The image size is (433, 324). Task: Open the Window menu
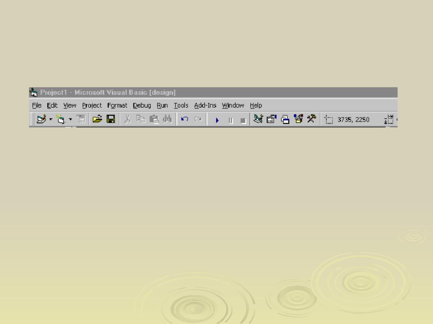click(233, 105)
